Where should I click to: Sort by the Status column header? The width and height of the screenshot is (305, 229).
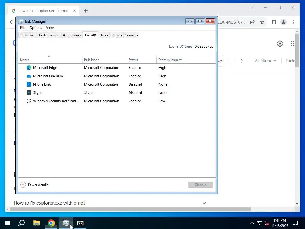tap(141, 60)
